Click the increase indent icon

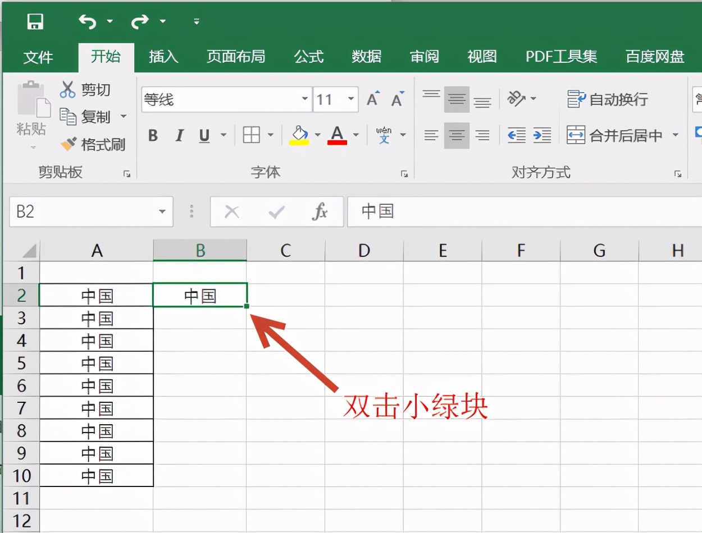[542, 135]
